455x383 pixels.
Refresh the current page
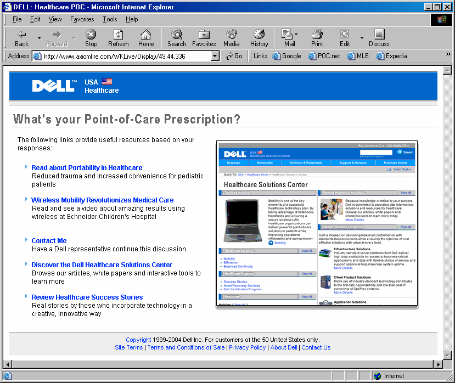(119, 38)
